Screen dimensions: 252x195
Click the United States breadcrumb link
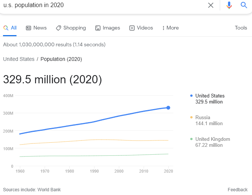(19, 59)
